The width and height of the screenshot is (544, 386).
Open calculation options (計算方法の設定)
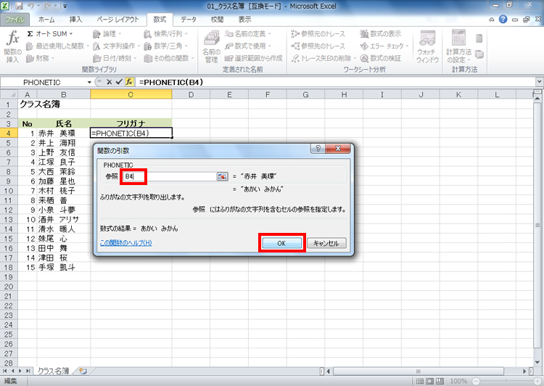pos(458,46)
